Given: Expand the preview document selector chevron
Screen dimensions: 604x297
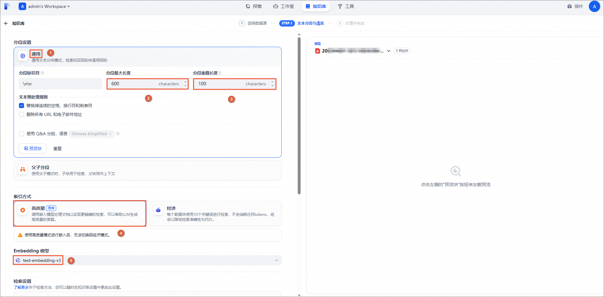Looking at the screenshot, I should coord(389,51).
